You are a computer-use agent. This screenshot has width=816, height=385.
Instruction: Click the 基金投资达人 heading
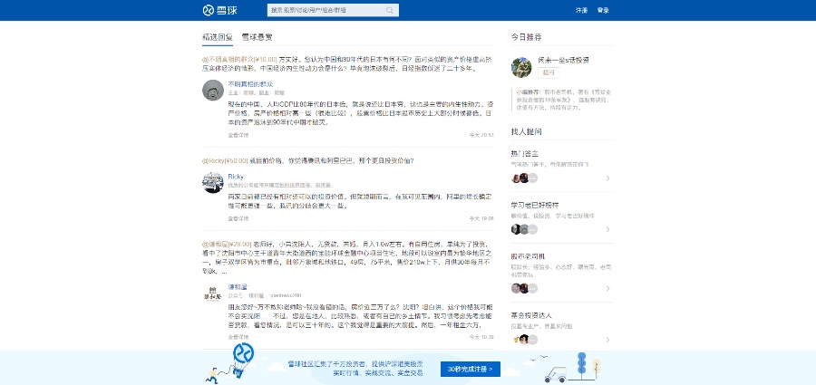pyautogui.click(x=531, y=315)
